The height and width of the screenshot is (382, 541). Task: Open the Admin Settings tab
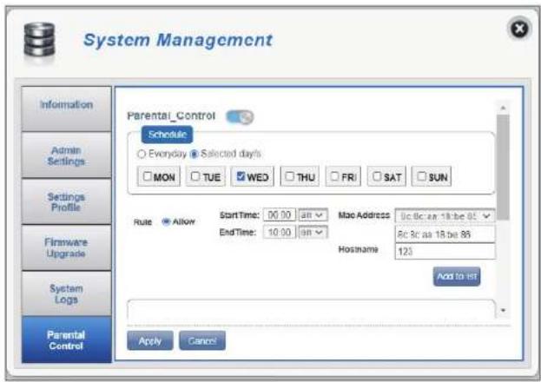tap(66, 155)
